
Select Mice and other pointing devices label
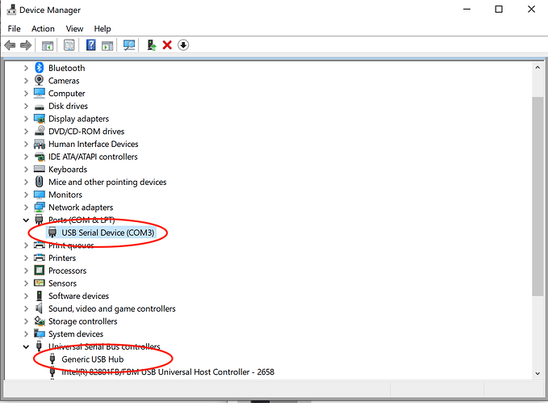click(x=107, y=182)
